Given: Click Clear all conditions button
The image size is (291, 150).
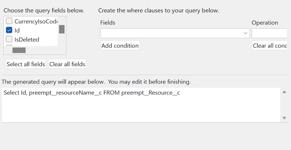Looking at the screenshot, I should click(271, 46).
